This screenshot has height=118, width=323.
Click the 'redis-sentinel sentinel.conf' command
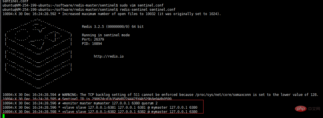point(148,9)
